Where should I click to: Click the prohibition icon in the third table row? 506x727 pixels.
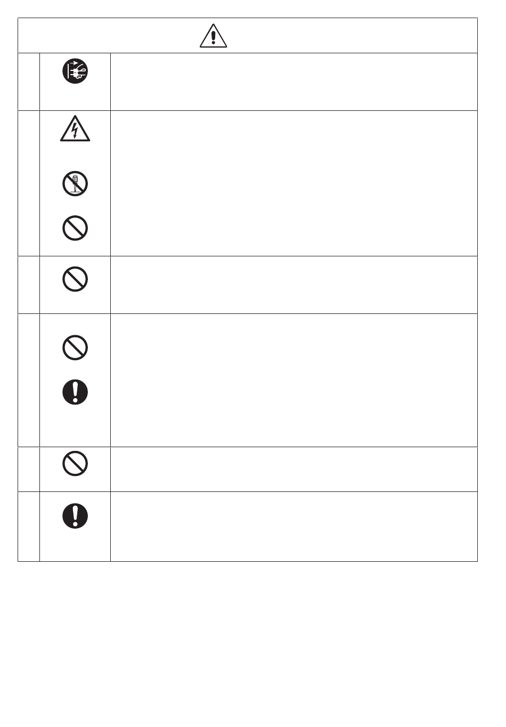[x=75, y=279]
